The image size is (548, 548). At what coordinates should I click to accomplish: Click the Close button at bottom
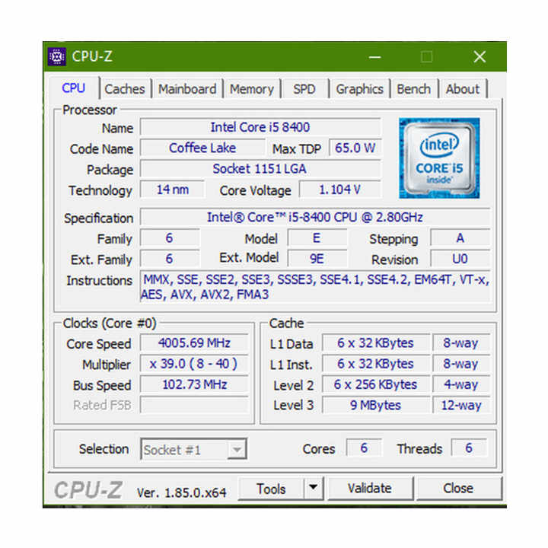[x=458, y=488]
